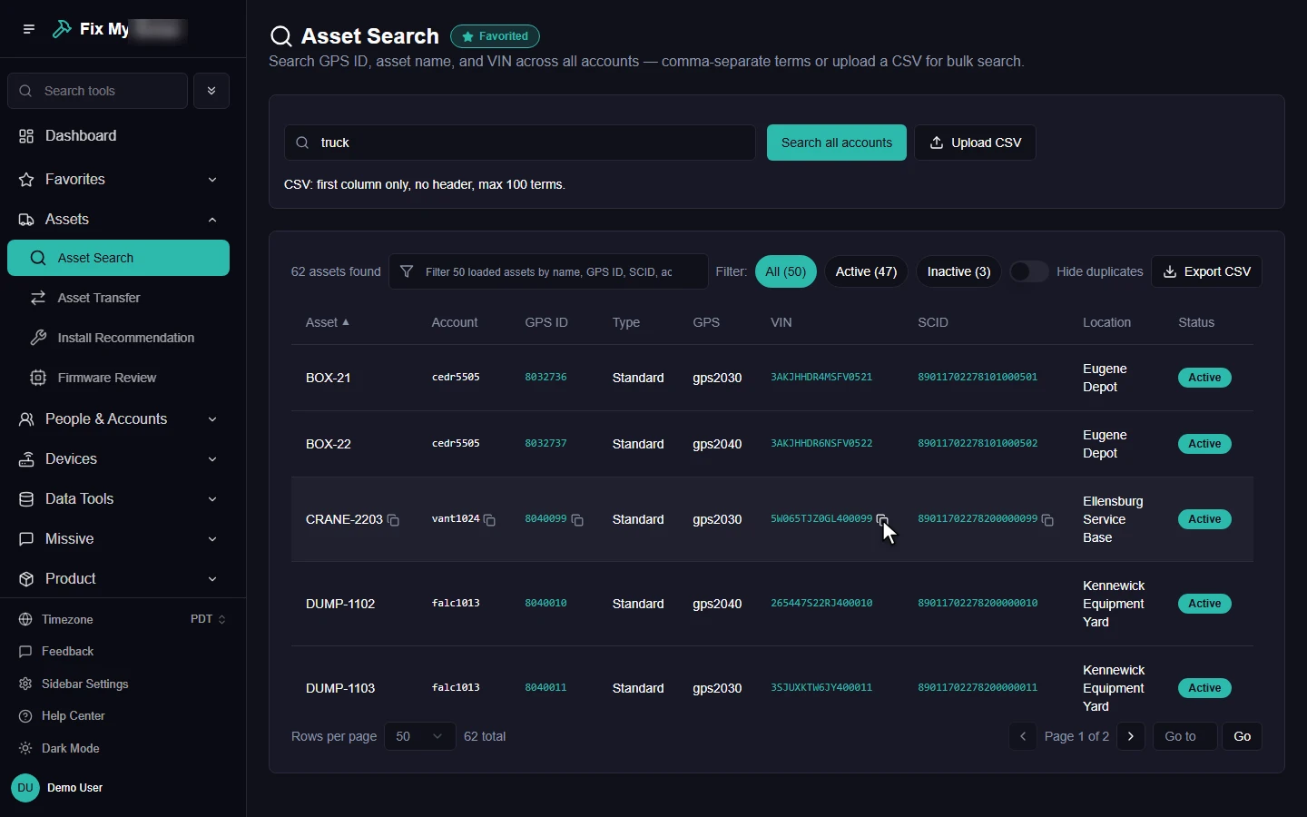1307x817 pixels.
Task: Collapse the sidebar with hamburger icon
Action: click(x=29, y=29)
